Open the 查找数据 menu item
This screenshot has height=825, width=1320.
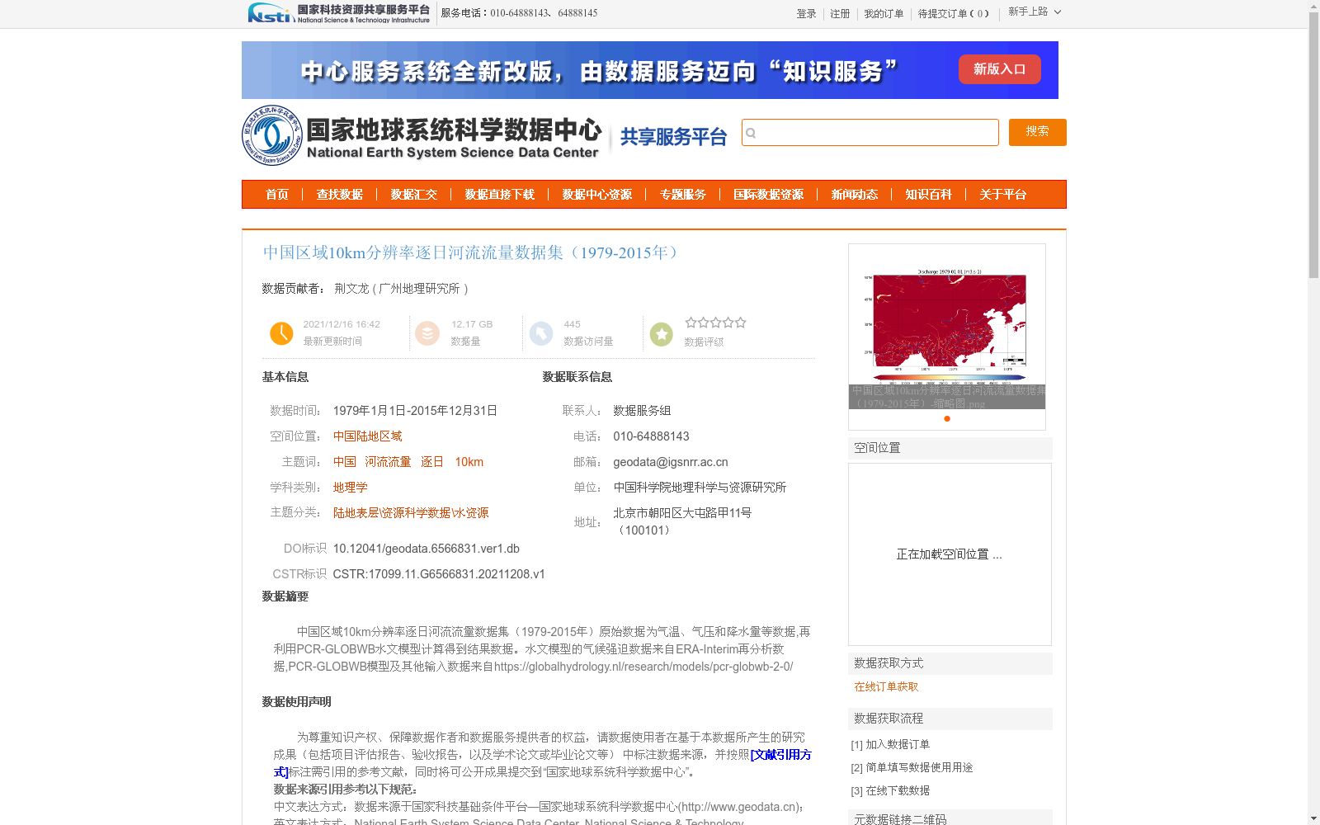click(x=340, y=195)
